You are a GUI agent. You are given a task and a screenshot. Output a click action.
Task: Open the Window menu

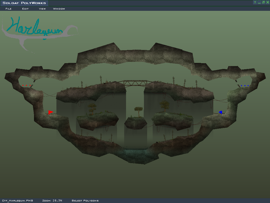pyautogui.click(x=59, y=9)
